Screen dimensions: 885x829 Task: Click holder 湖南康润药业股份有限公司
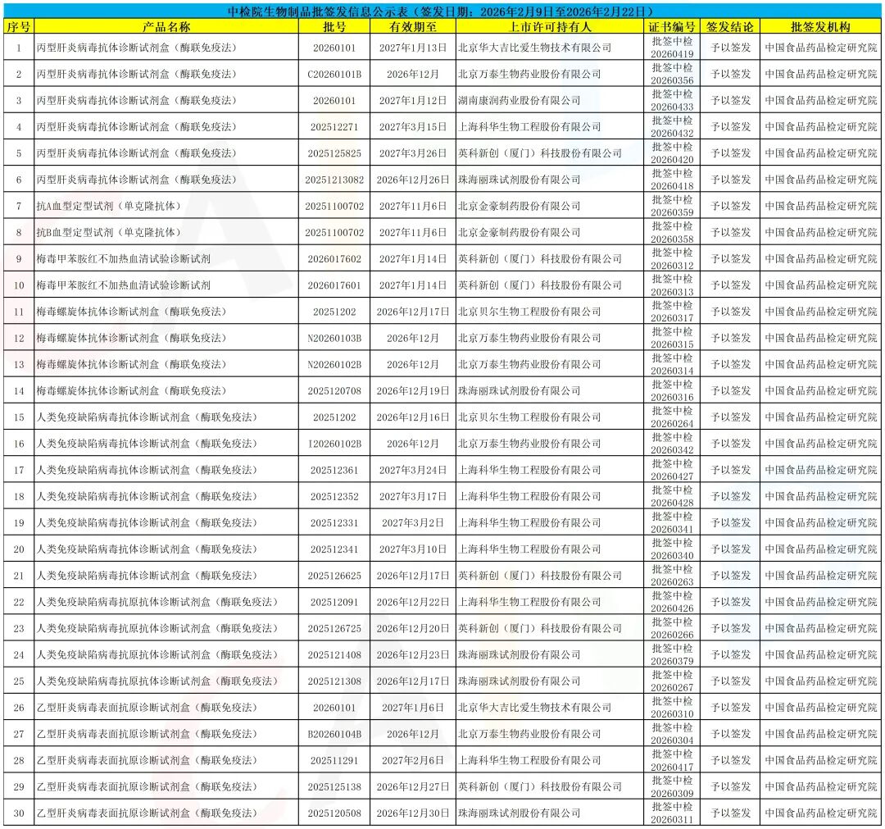click(x=520, y=101)
